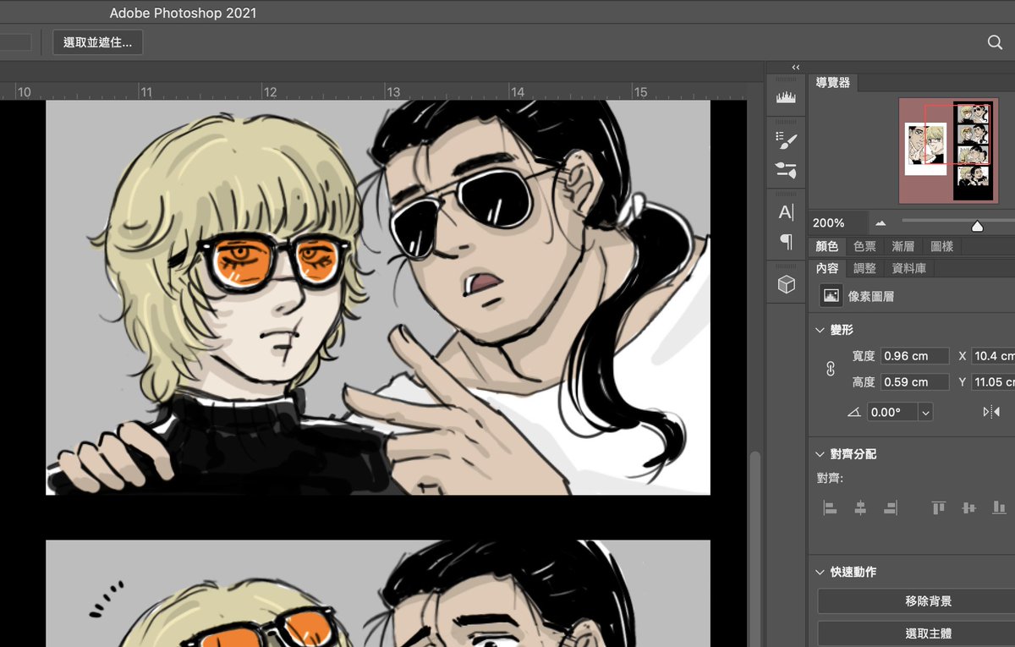Switch to the 色票 tab
This screenshot has width=1015, height=647.
864,246
